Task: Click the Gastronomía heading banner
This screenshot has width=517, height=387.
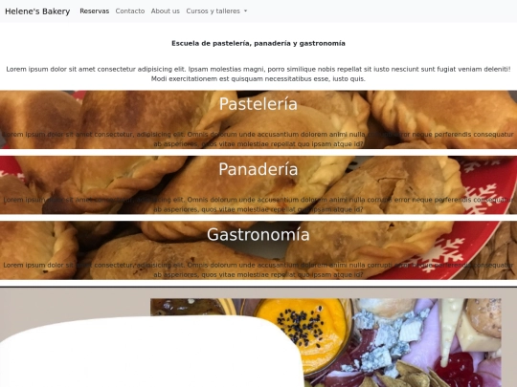Action: coord(258,235)
